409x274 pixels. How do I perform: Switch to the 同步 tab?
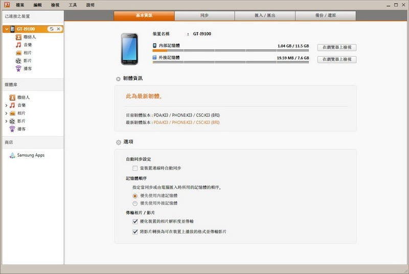tap(204, 16)
